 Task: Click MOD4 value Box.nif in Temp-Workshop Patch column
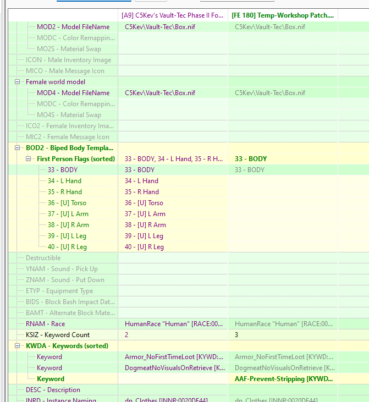pyautogui.click(x=270, y=93)
